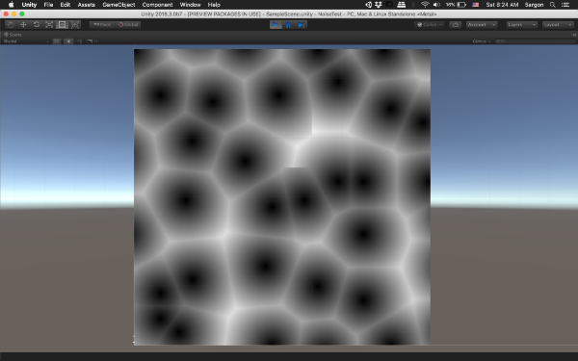Open the Shaded draw mode dropdown

pyautogui.click(x=26, y=41)
